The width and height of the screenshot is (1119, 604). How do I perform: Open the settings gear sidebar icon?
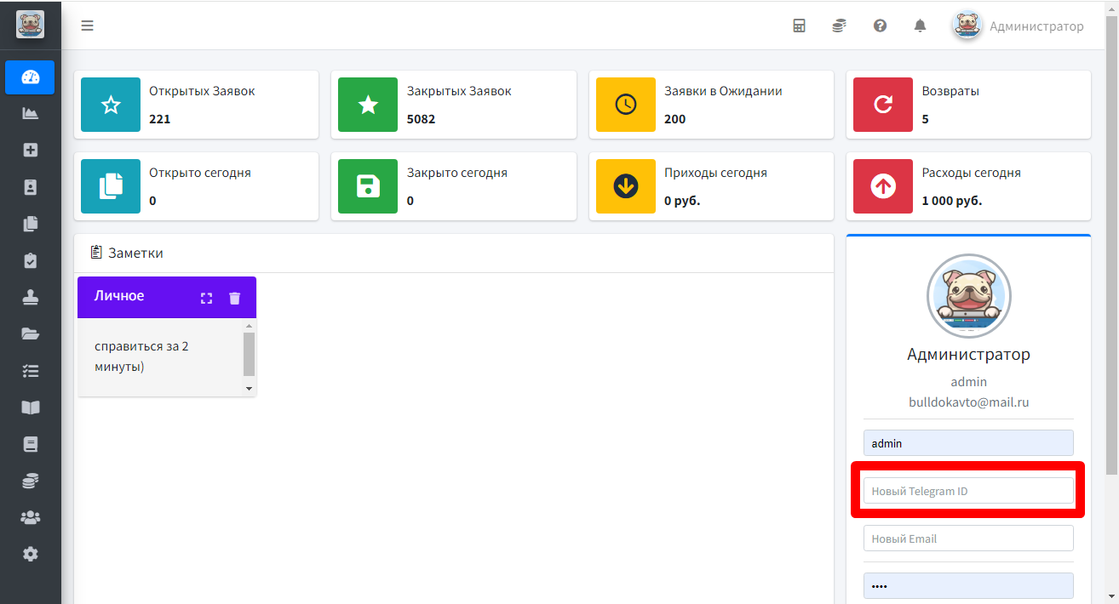(31, 554)
